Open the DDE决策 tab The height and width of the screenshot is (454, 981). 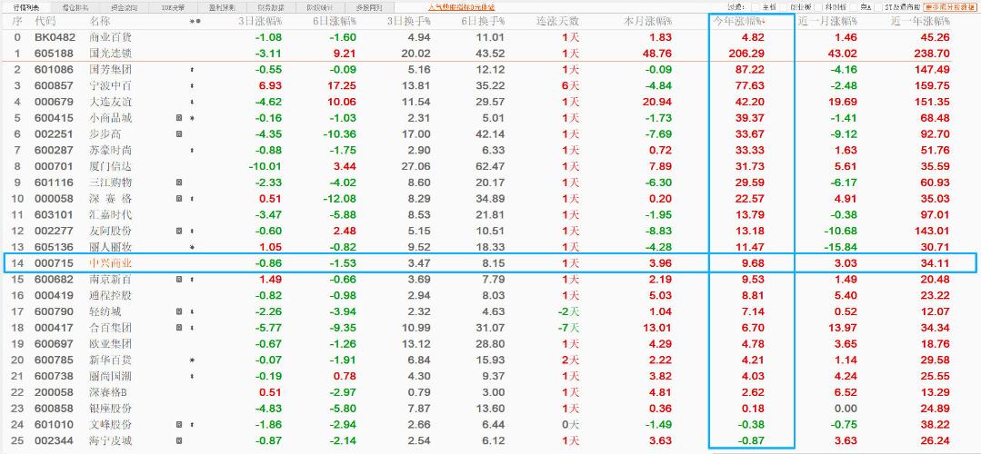tap(172, 7)
